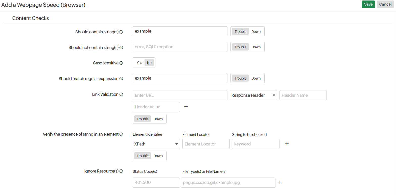Image resolution: width=396 pixels, height=195 pixels.
Task: Click the Case sensitive info icon
Action: pyautogui.click(x=121, y=63)
